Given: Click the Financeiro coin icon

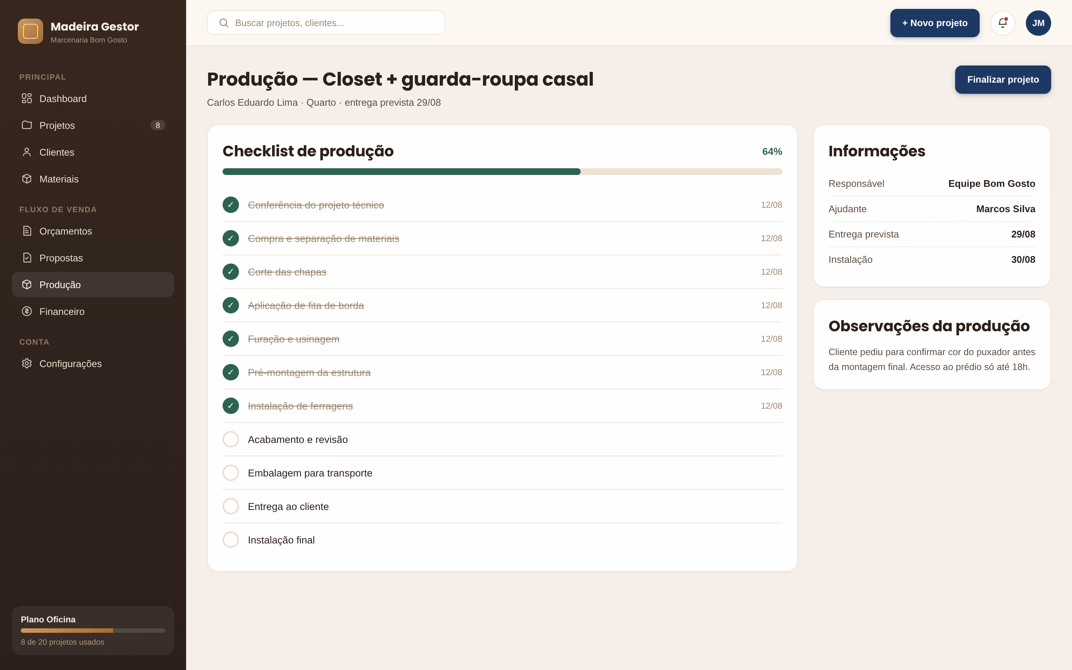Looking at the screenshot, I should click(27, 311).
